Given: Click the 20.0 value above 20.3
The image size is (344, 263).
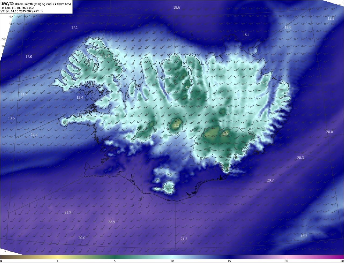Looking at the screenshot, I should (x=329, y=132).
